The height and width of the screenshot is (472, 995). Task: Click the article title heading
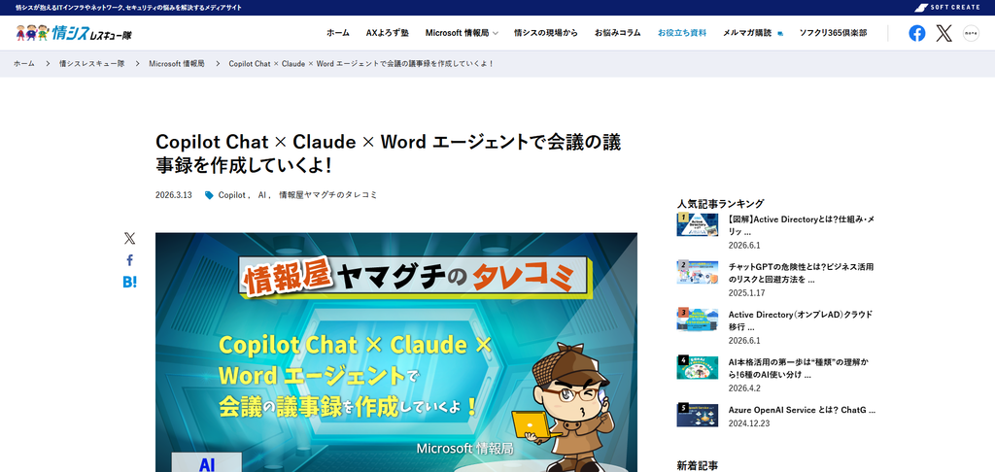[x=389, y=154]
